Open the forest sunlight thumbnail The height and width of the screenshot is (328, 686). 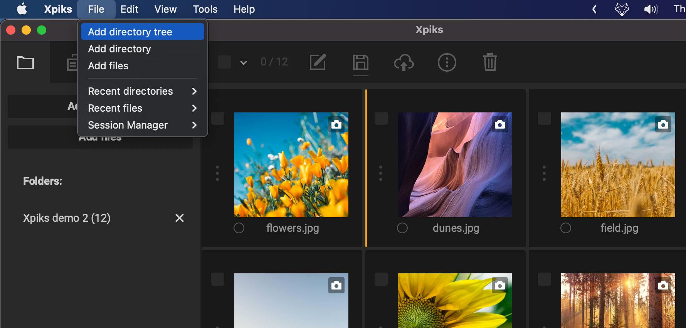point(618,301)
